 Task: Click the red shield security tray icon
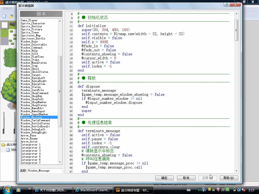pyautogui.click(x=218, y=189)
